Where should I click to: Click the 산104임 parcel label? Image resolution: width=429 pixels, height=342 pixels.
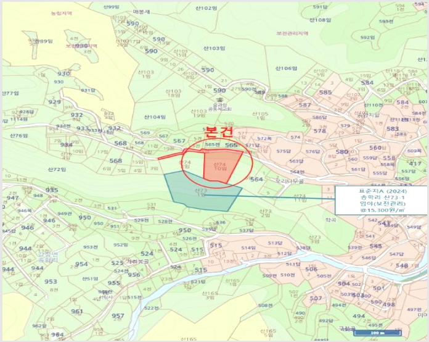tap(155, 117)
